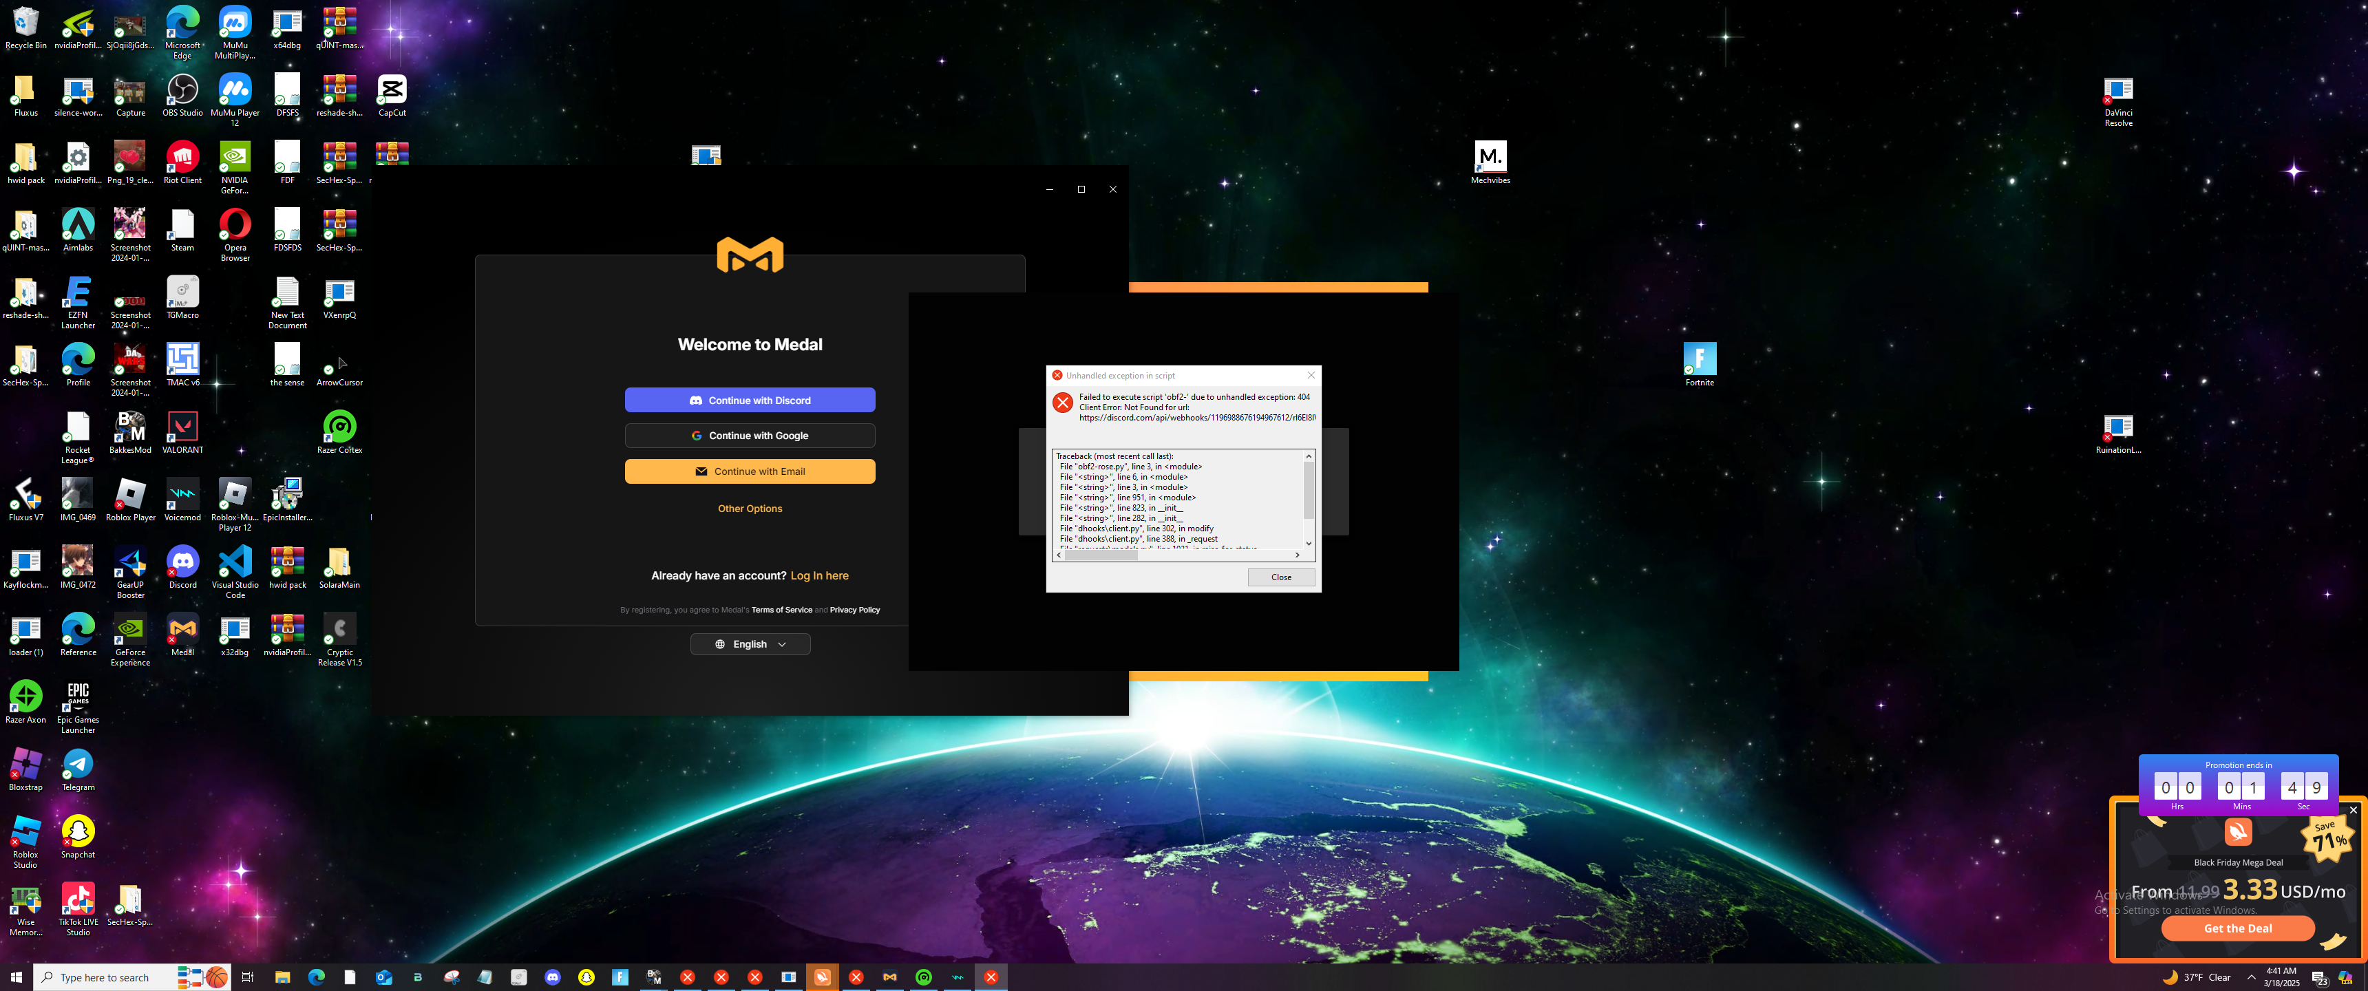Click Log In here link
The width and height of the screenshot is (2368, 991).
(x=819, y=575)
